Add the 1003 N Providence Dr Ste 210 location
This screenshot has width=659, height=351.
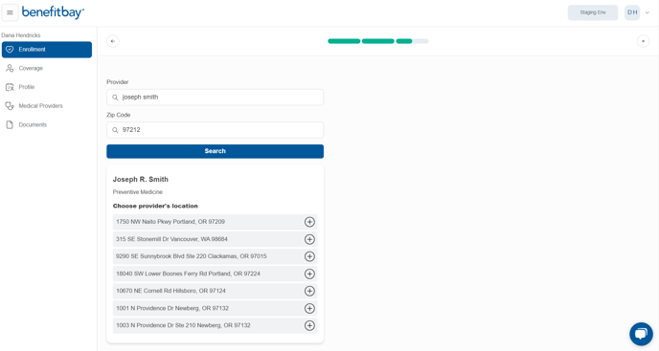(309, 325)
